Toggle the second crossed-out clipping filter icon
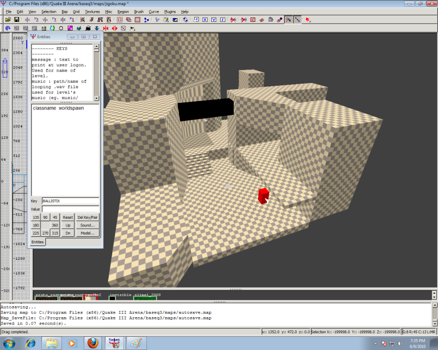The image size is (438, 350). click(244, 20)
